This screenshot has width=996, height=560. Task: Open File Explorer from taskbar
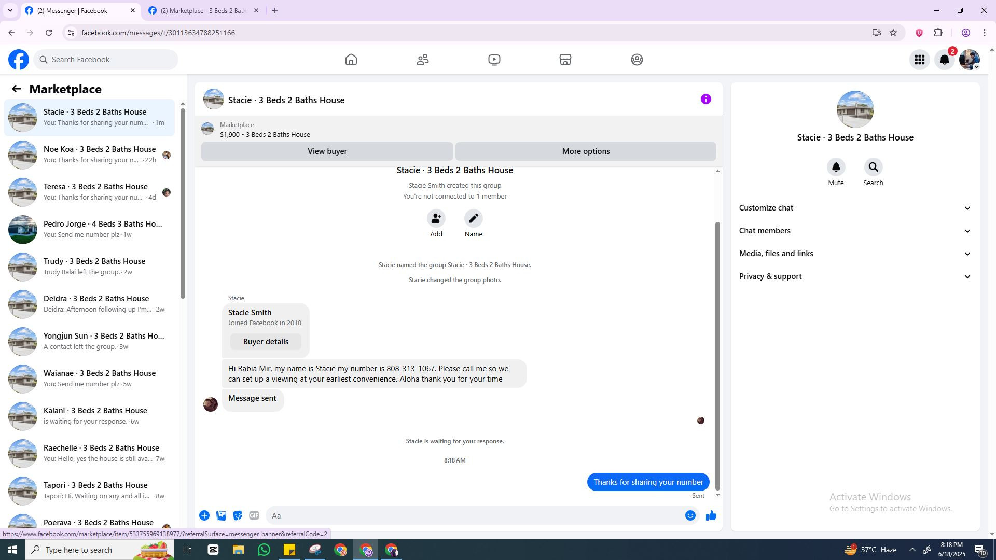(x=238, y=550)
